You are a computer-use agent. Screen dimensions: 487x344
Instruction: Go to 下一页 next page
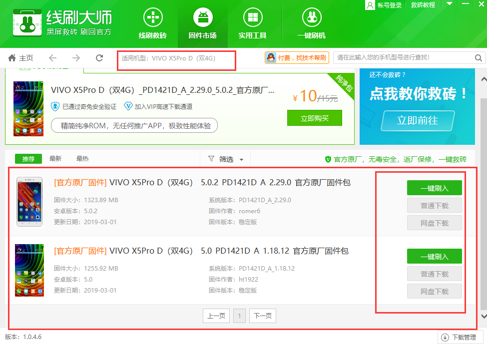[x=263, y=316]
